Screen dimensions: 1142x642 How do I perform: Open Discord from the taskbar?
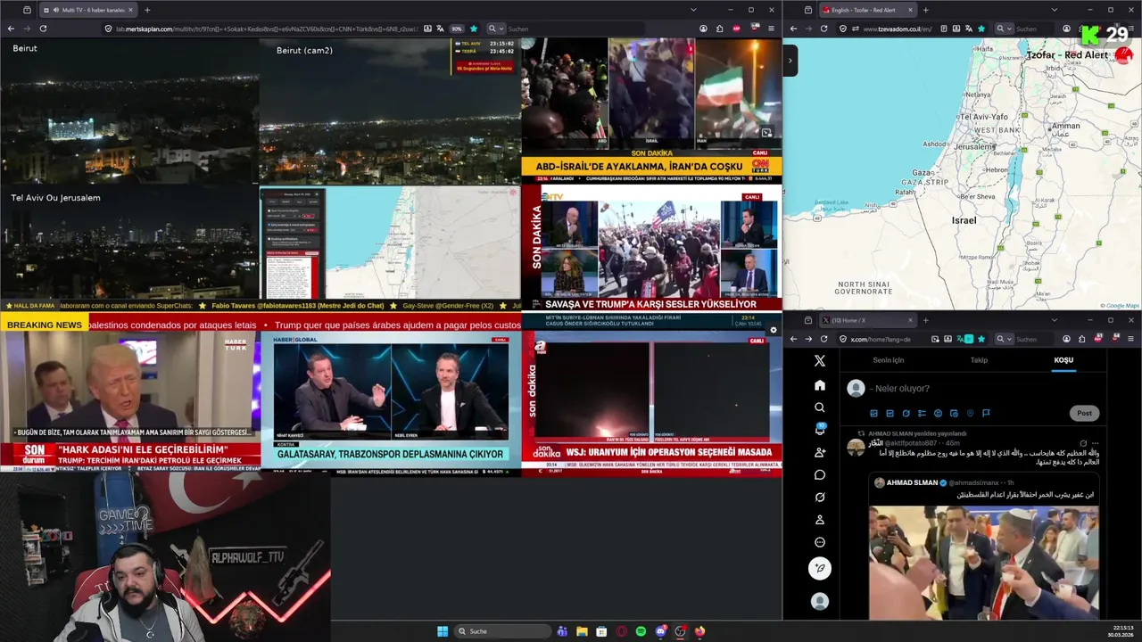(660, 631)
